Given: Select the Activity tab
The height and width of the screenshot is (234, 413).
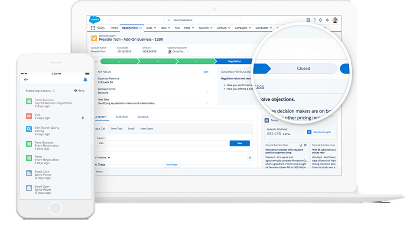Looking at the screenshot, I should [x=101, y=117].
